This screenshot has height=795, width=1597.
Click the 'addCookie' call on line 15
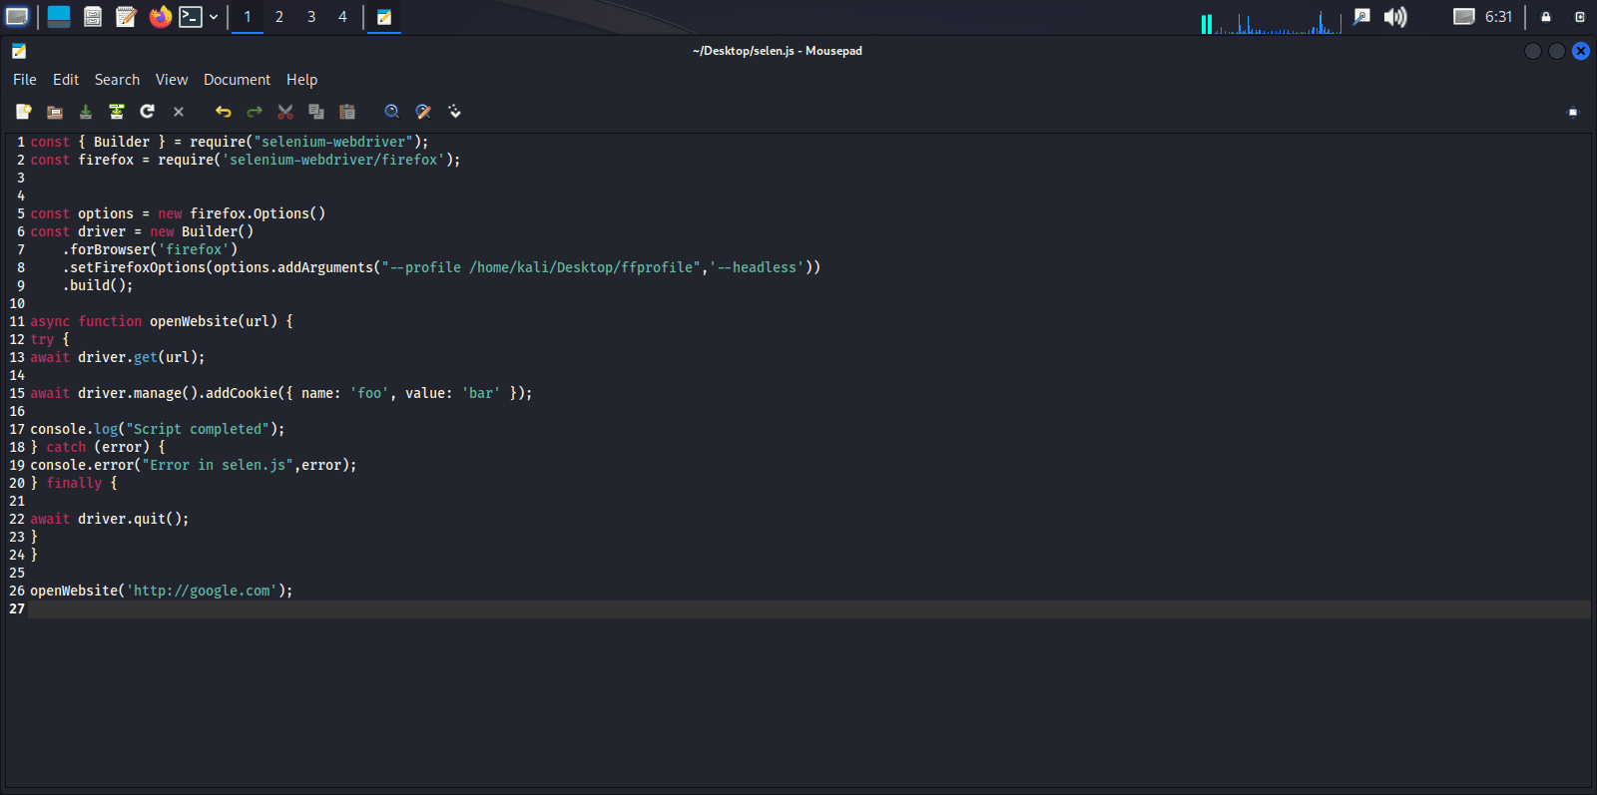pos(242,393)
